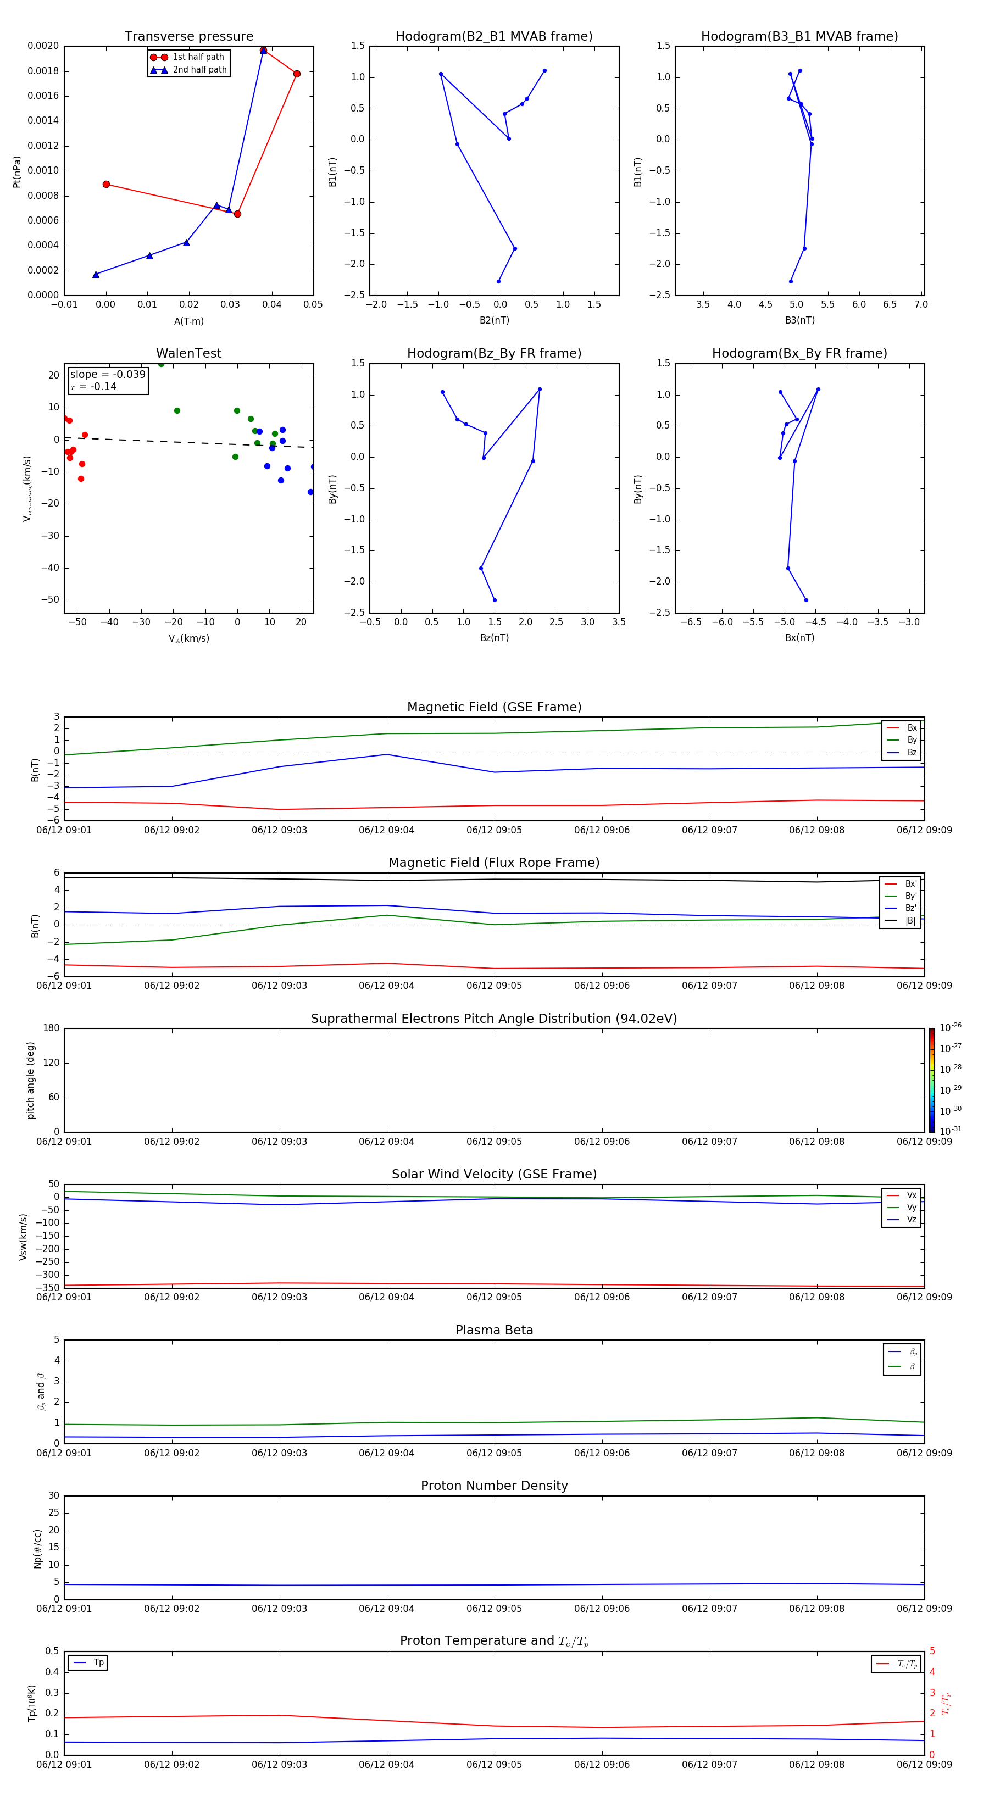Click the Vz entry in the velocity legend
The image size is (989, 1813).
click(902, 1220)
